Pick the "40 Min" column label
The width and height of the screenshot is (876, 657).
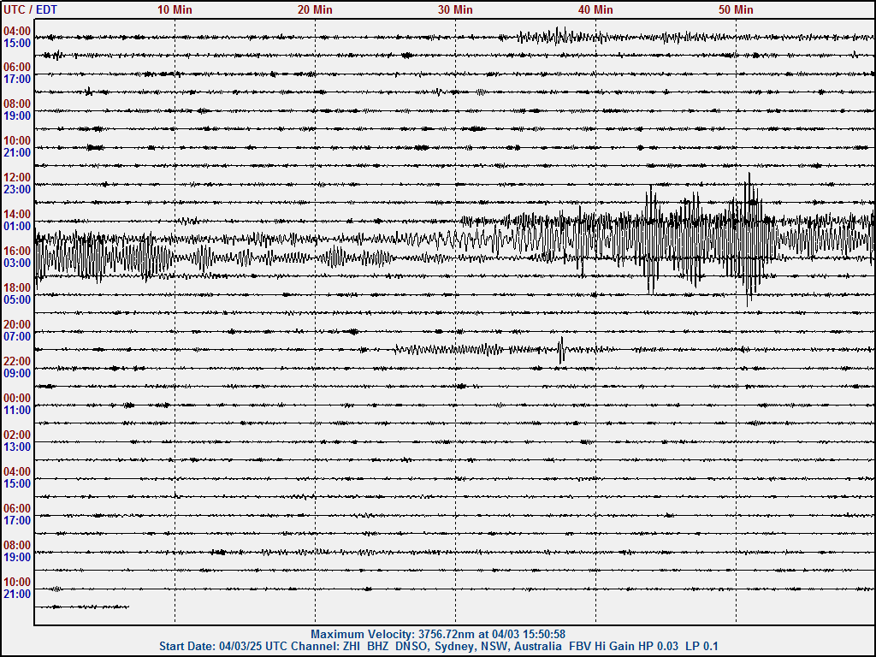(x=595, y=9)
